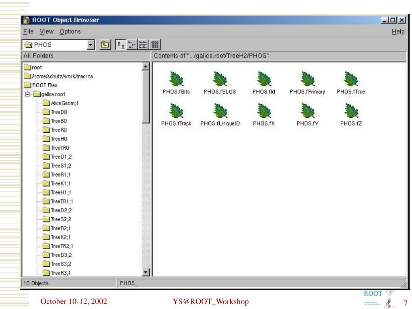This screenshot has width=412, height=309.
Task: Click the folder tree scroll-up arrow
Action: pyautogui.click(x=146, y=66)
